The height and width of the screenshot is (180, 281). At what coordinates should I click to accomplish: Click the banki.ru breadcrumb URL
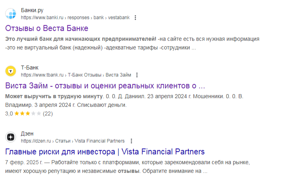pyautogui.click(x=75, y=17)
